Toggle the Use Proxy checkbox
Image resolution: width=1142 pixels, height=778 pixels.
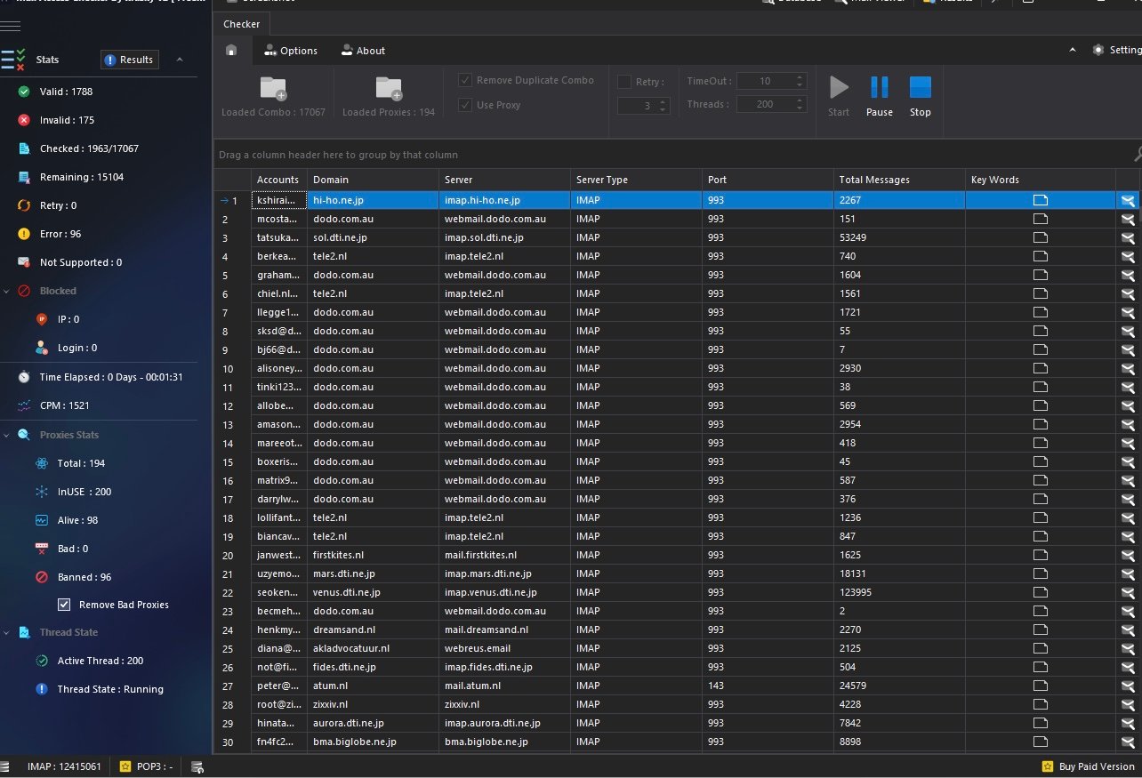pyautogui.click(x=465, y=105)
